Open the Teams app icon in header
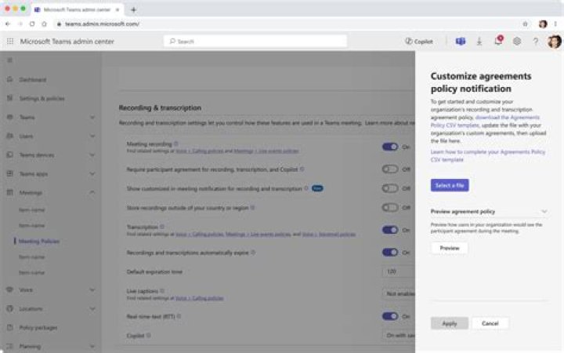This screenshot has width=564, height=353. (461, 42)
